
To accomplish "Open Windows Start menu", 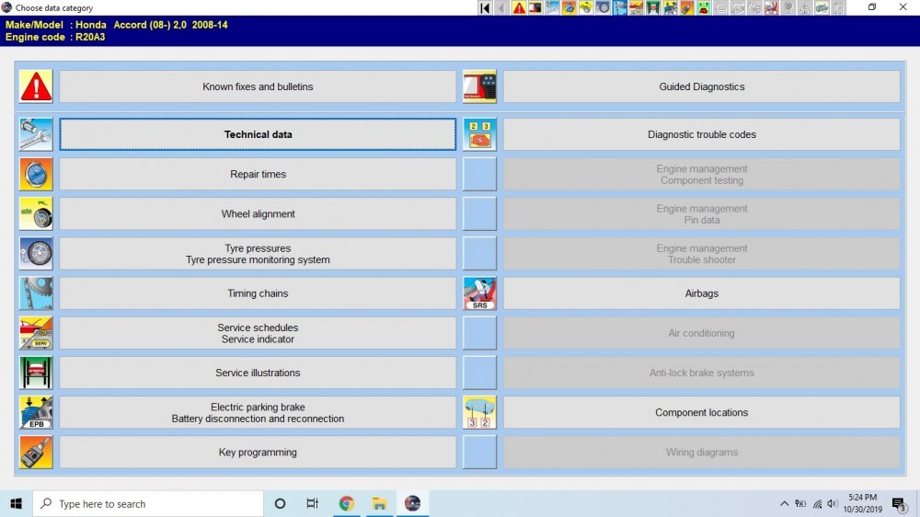I will click(16, 503).
